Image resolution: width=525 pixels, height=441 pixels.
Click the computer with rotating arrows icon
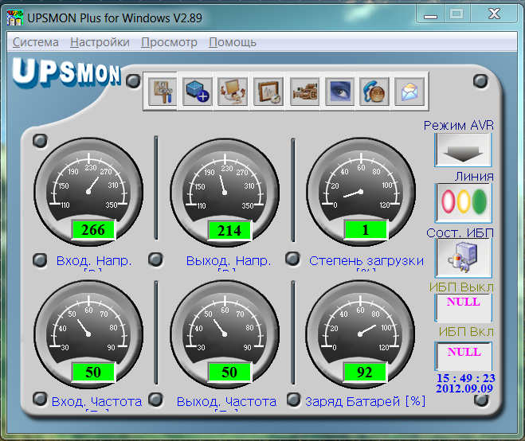[233, 92]
